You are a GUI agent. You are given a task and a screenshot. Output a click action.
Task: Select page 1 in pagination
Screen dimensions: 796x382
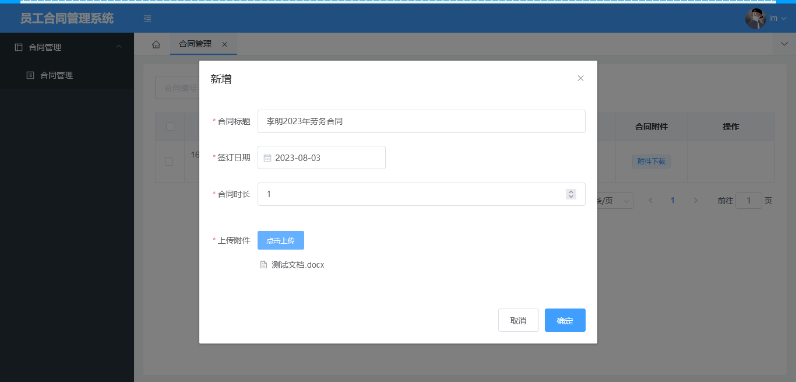[x=672, y=200]
